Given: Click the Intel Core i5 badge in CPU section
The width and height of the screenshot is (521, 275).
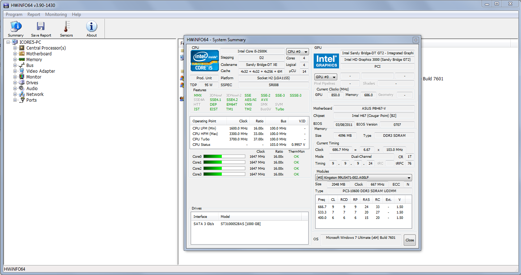Looking at the screenshot, I should coord(204,61).
